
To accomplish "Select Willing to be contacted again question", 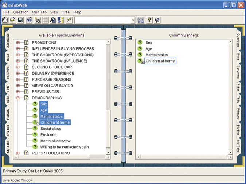I will pos(65,147).
